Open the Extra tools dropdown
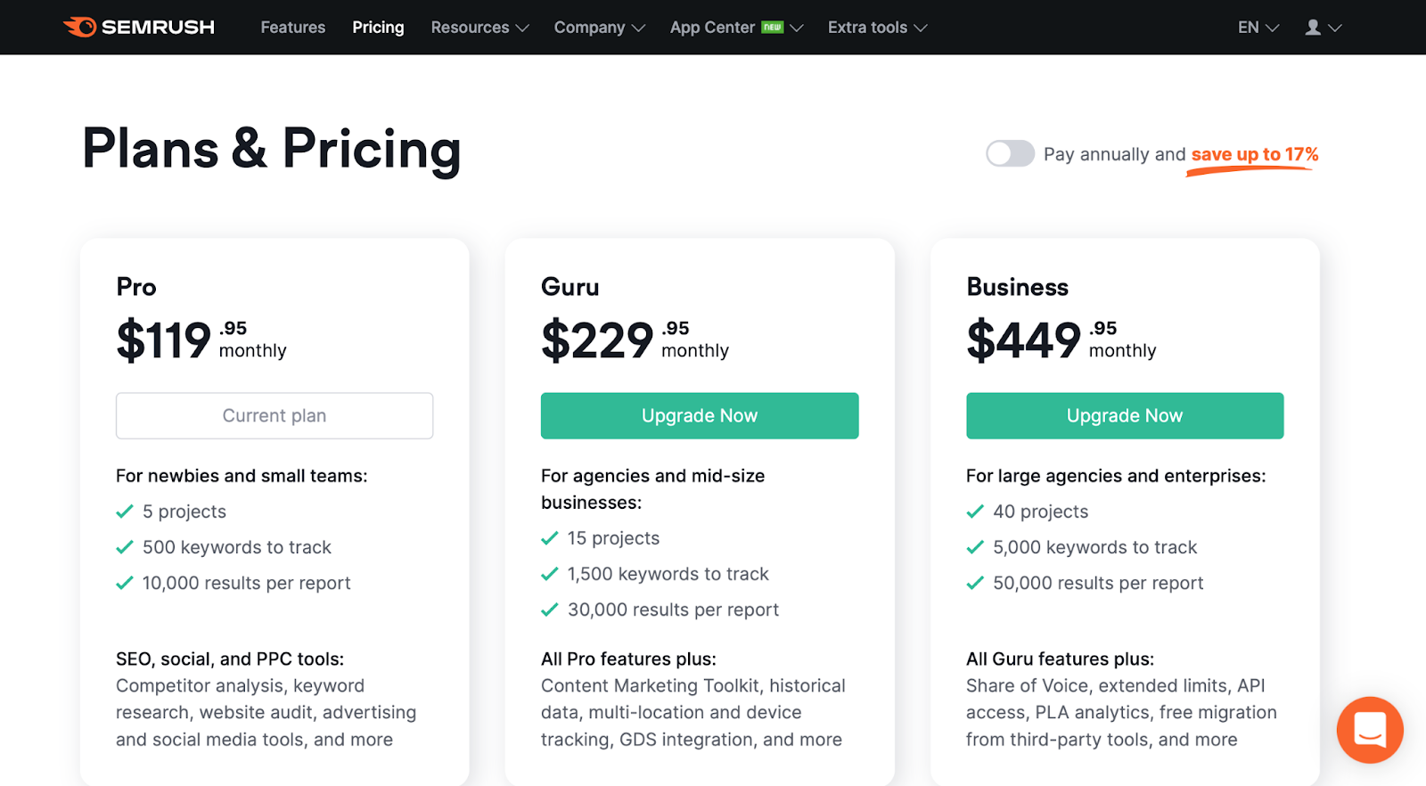Viewport: 1426px width, 786px height. click(877, 28)
